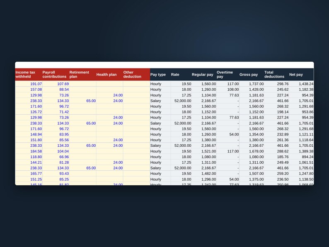Select payroll contributions cell 71.42
The image size is (329, 247).
[56, 112]
